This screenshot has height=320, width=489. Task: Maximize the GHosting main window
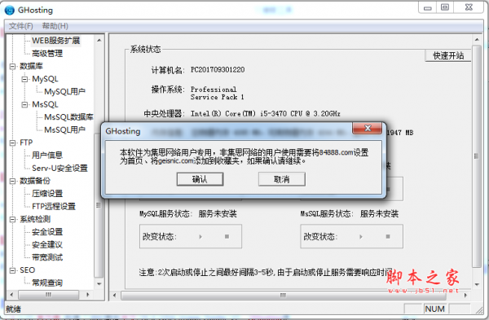click(x=445, y=7)
